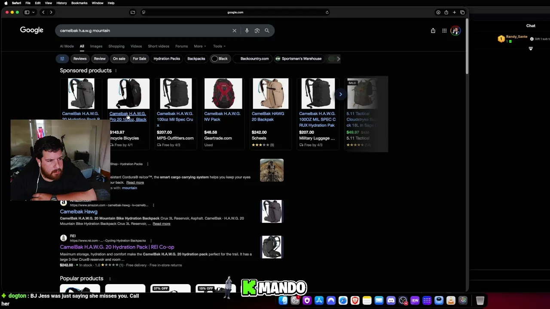Expand the More search tabs dropdown
Image resolution: width=550 pixels, height=309 pixels.
200,46
